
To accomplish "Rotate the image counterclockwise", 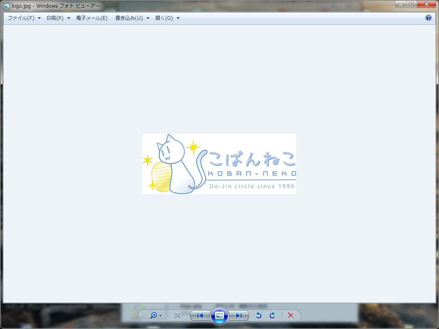I will click(259, 316).
